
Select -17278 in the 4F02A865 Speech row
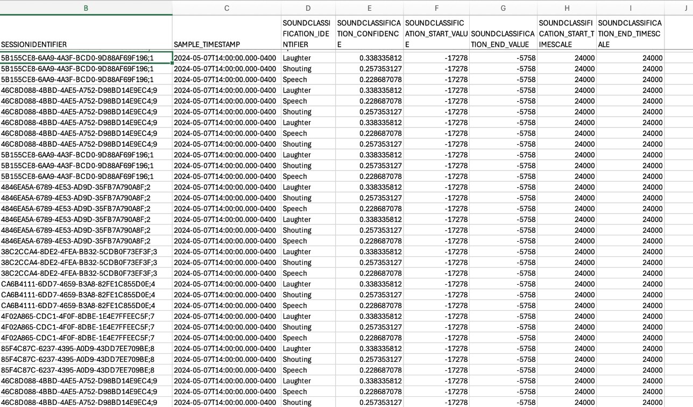point(436,338)
